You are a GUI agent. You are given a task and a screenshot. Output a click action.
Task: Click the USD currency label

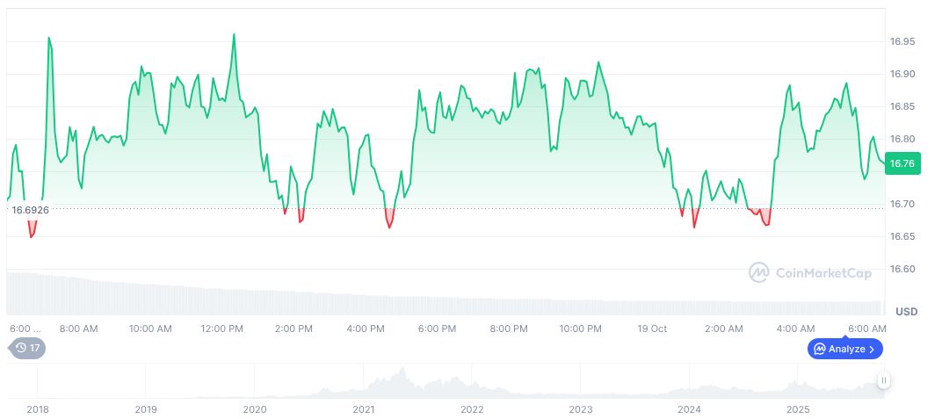tap(906, 312)
